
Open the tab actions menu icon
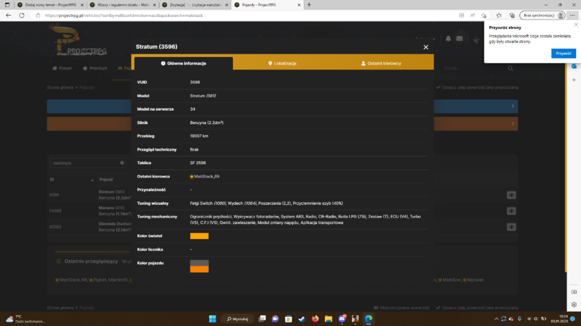coord(7,5)
